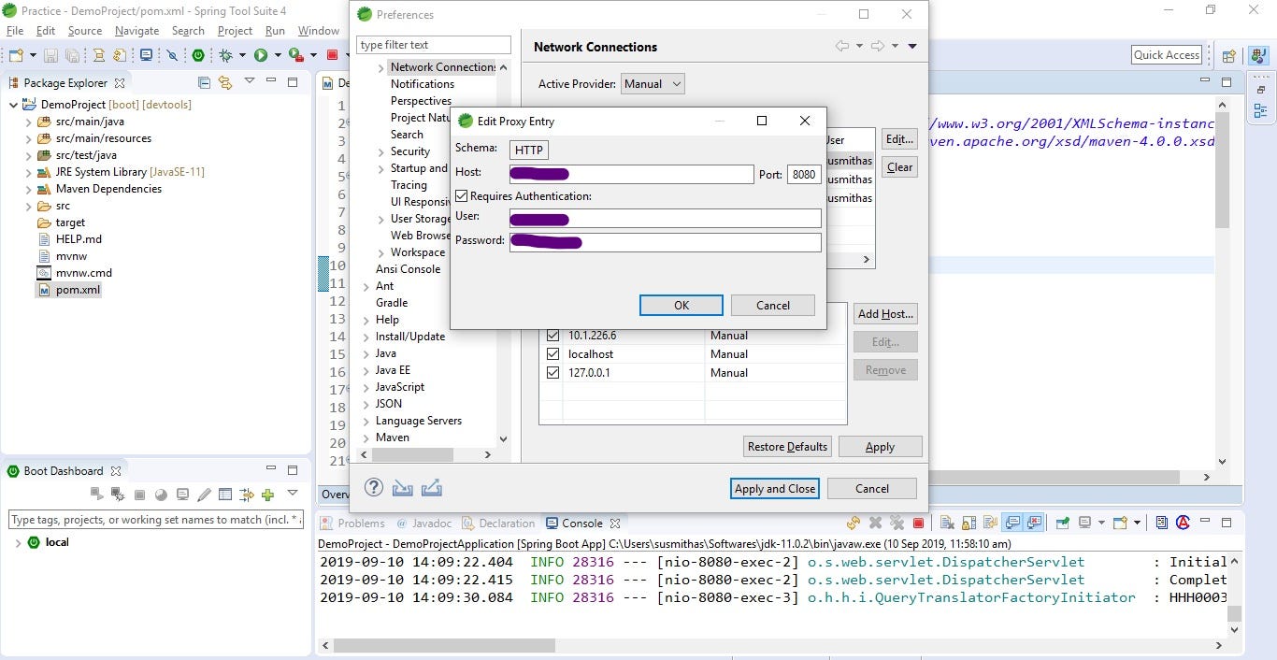Image resolution: width=1277 pixels, height=660 pixels.
Task: Click the pencil edit icon in Boot Dashboard
Action: coord(204,495)
